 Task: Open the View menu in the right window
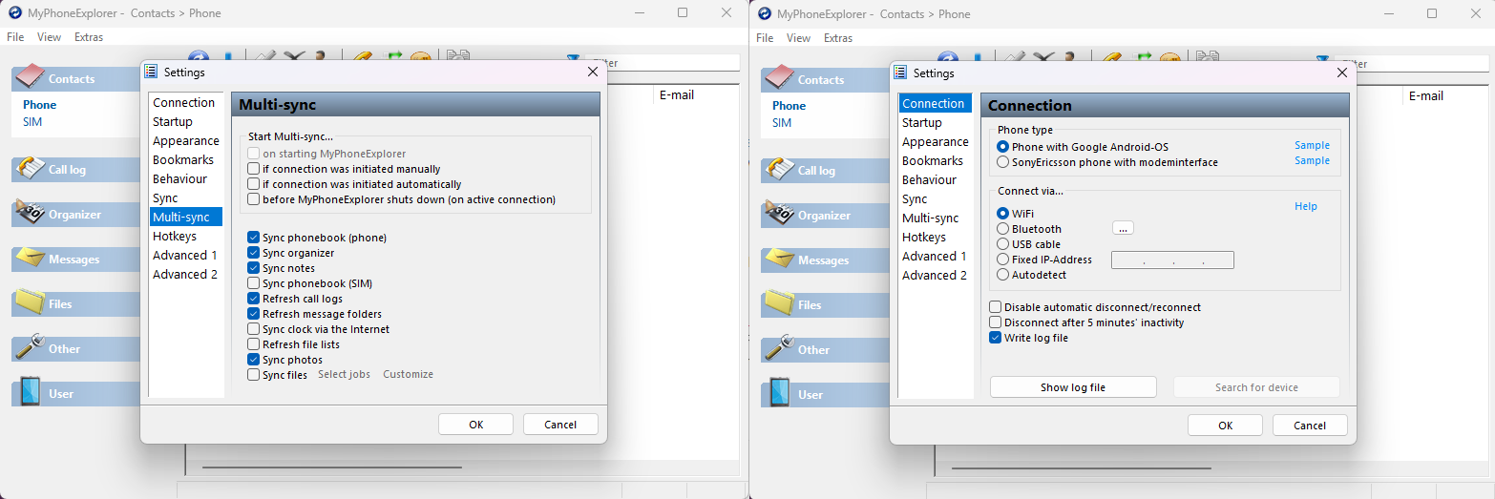798,38
